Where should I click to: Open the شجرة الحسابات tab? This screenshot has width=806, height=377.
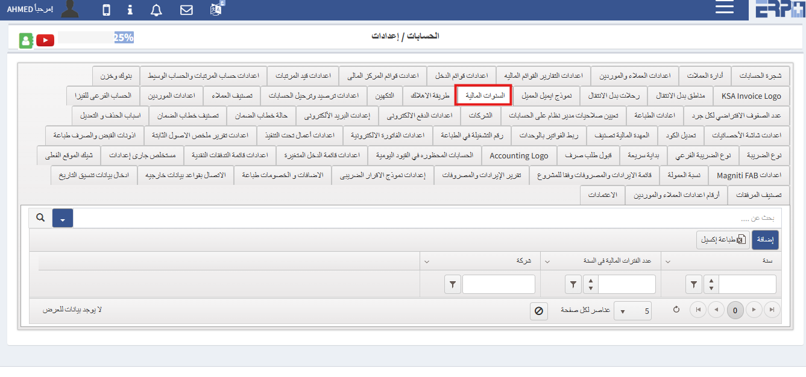(761, 75)
